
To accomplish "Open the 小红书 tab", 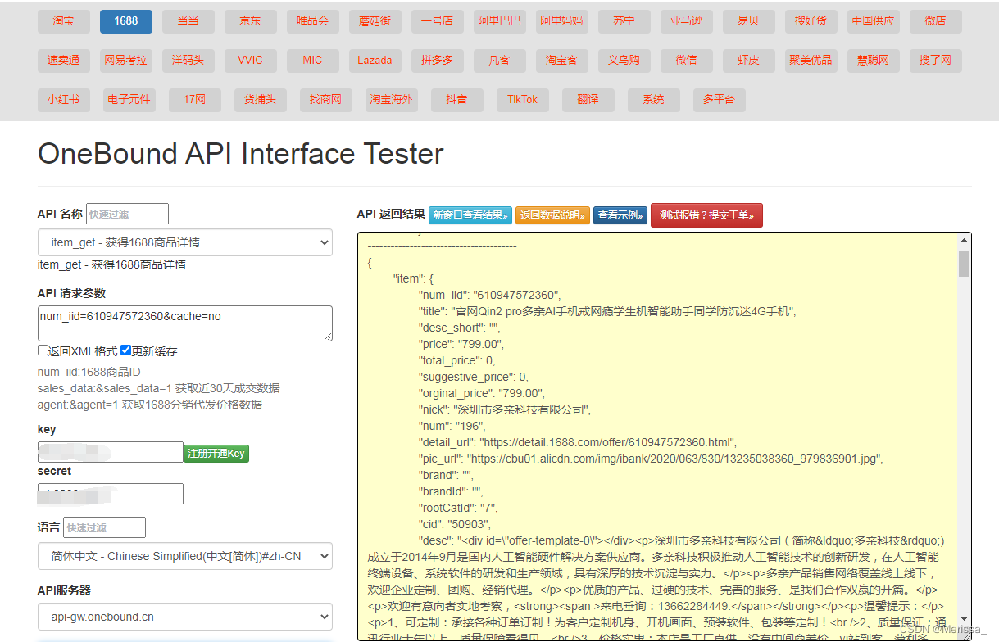I will point(63,100).
